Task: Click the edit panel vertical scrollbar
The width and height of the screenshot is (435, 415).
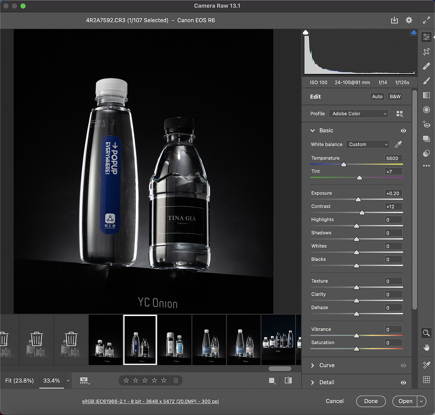Action: pos(415,200)
